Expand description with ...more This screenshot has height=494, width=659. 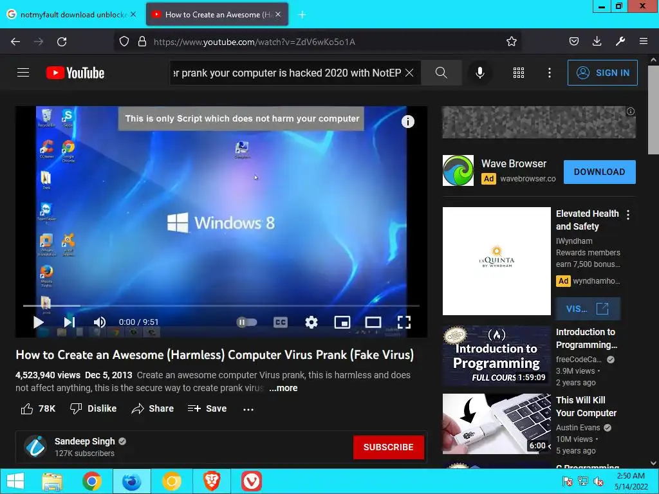pyautogui.click(x=283, y=388)
